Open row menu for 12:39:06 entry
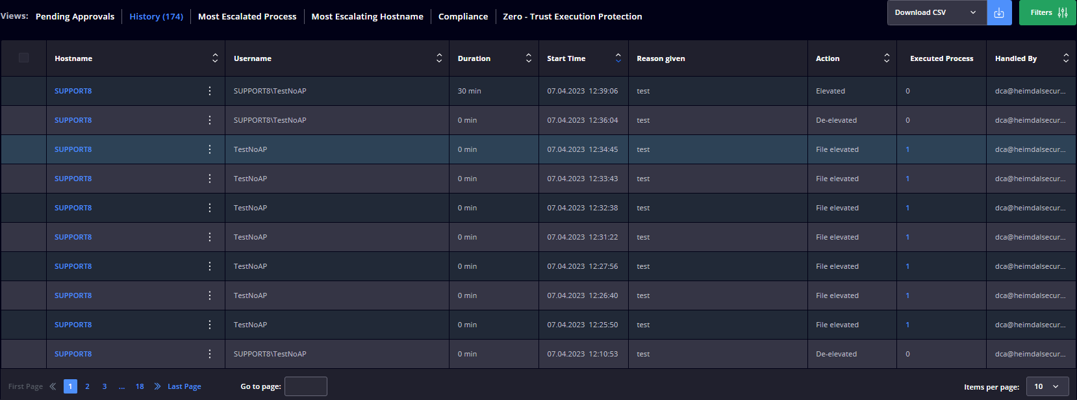 (209, 91)
